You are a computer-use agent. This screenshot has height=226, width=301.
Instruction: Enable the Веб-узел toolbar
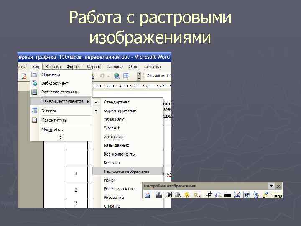click(x=128, y=162)
